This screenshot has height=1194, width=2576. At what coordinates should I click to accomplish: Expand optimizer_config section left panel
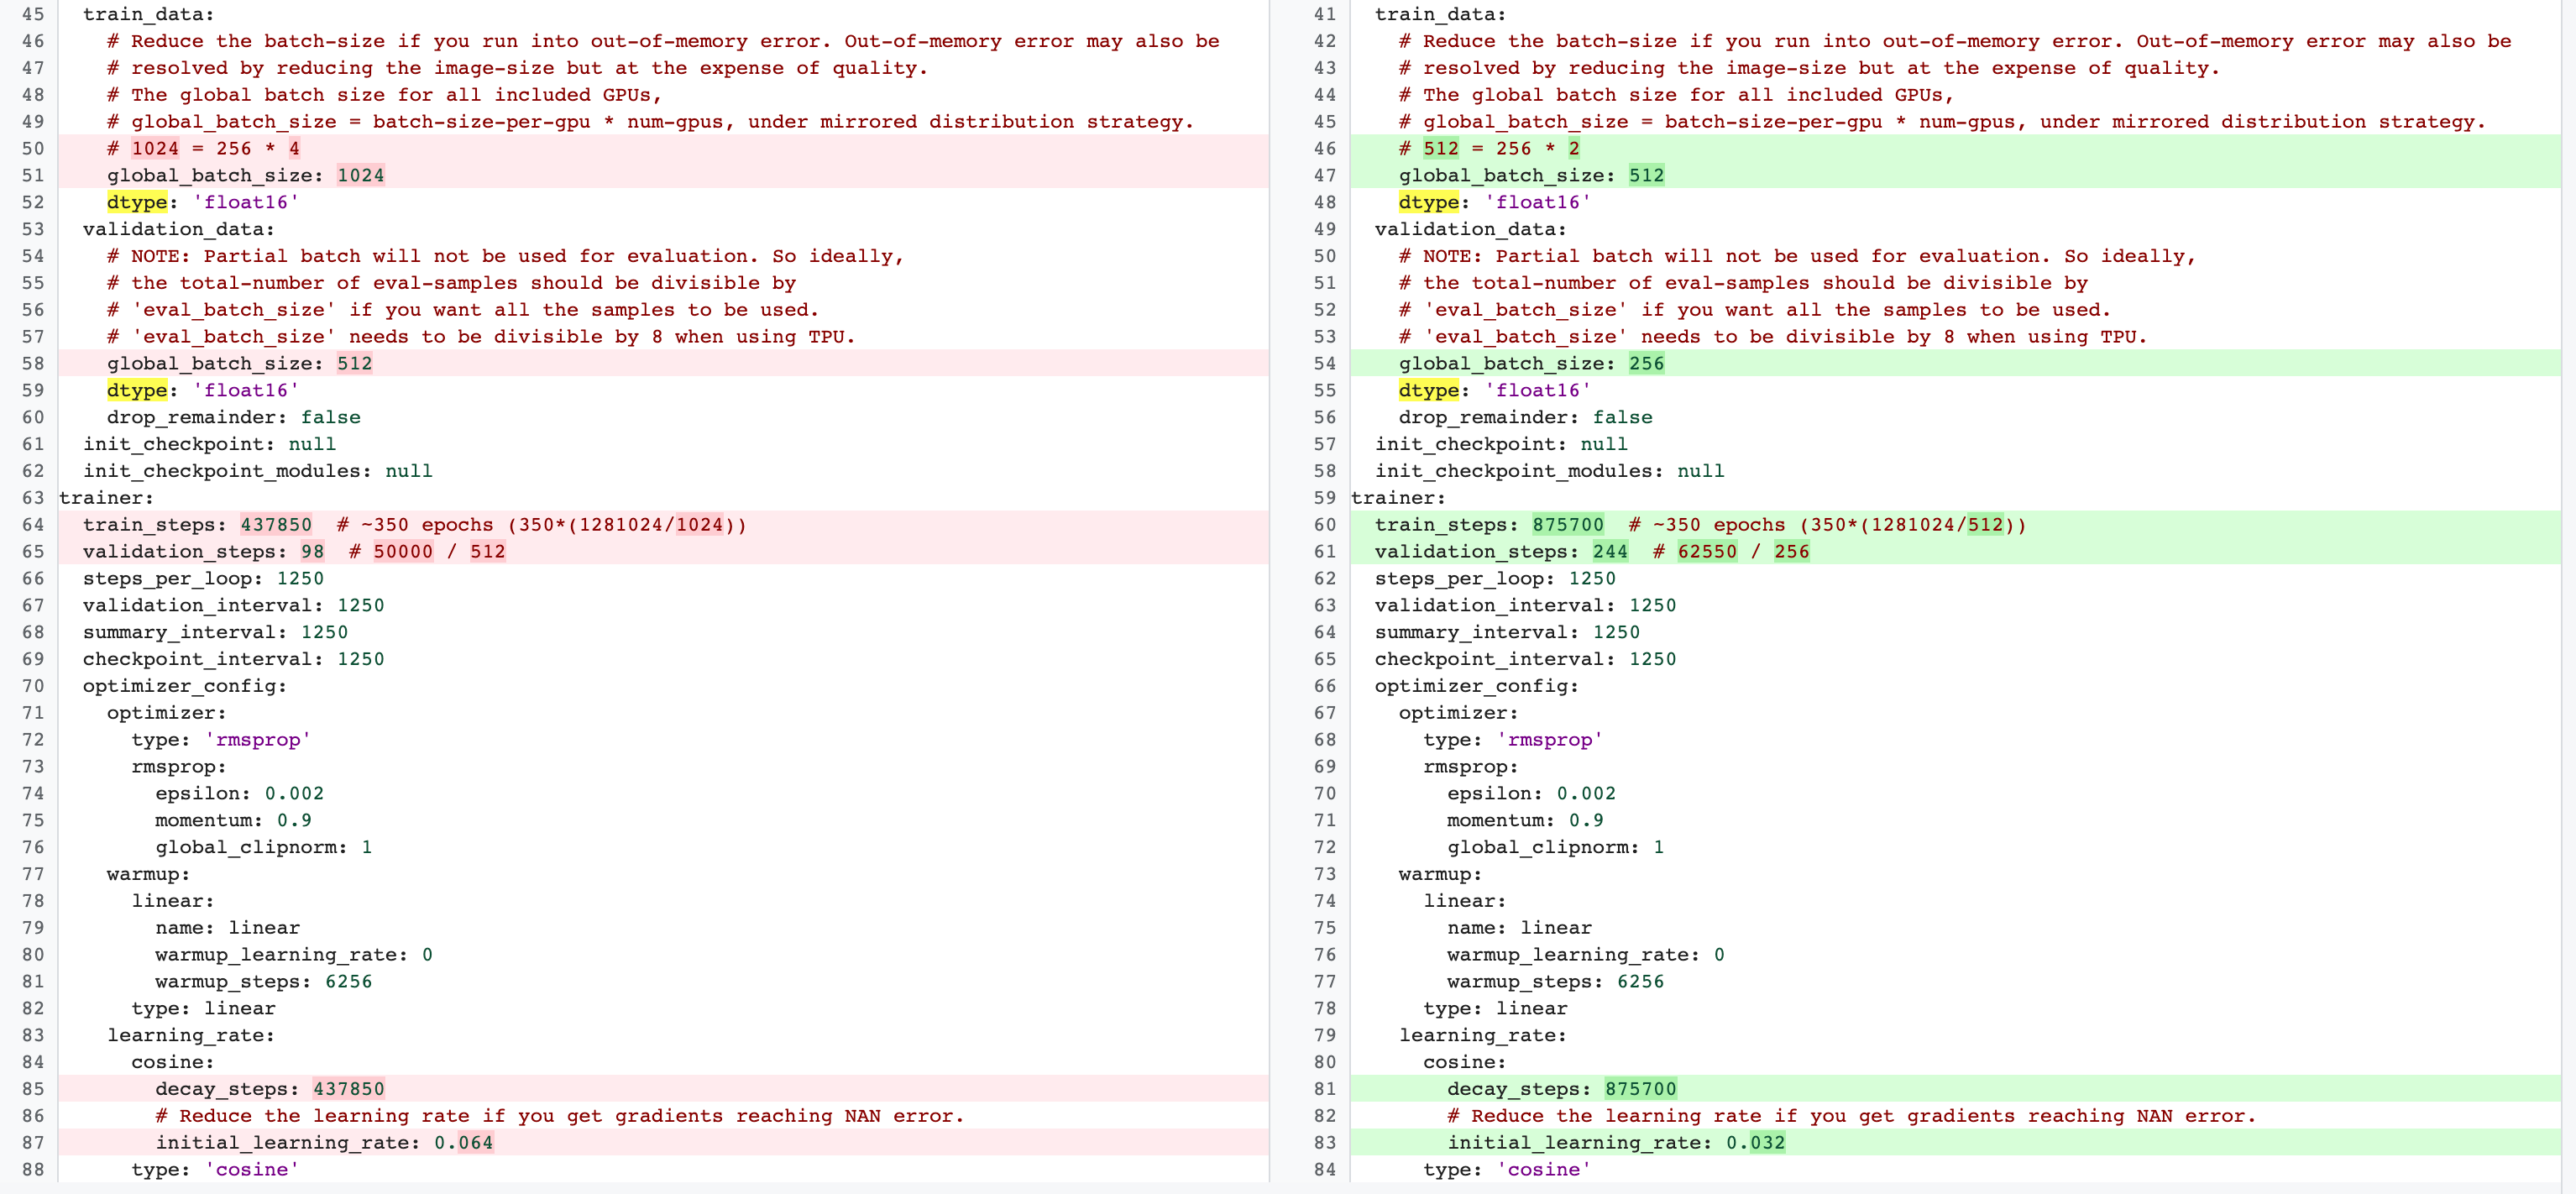point(65,687)
